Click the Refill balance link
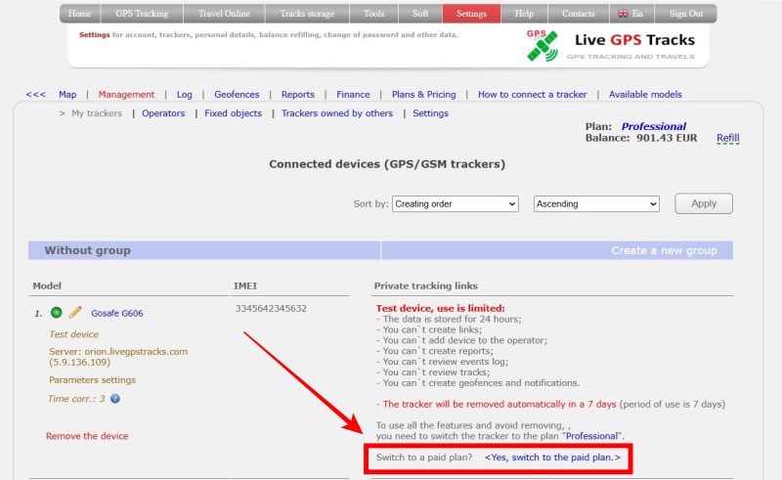Viewport: 782px width, 480px height. tap(727, 139)
